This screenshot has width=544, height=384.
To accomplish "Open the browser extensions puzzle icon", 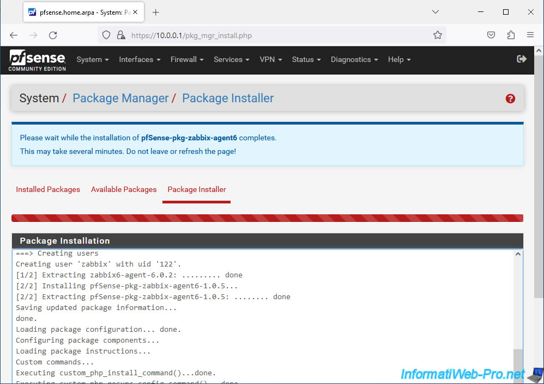I will [511, 35].
